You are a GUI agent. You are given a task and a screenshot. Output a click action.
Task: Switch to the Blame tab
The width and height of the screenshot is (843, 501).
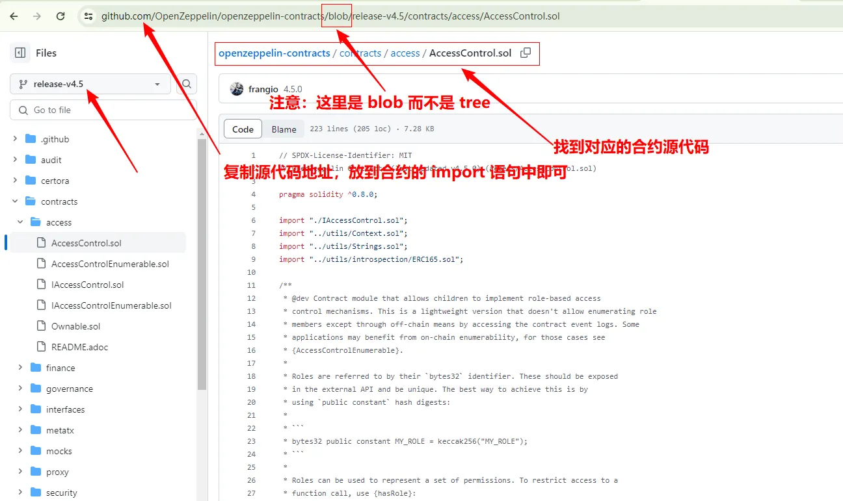[x=284, y=129]
